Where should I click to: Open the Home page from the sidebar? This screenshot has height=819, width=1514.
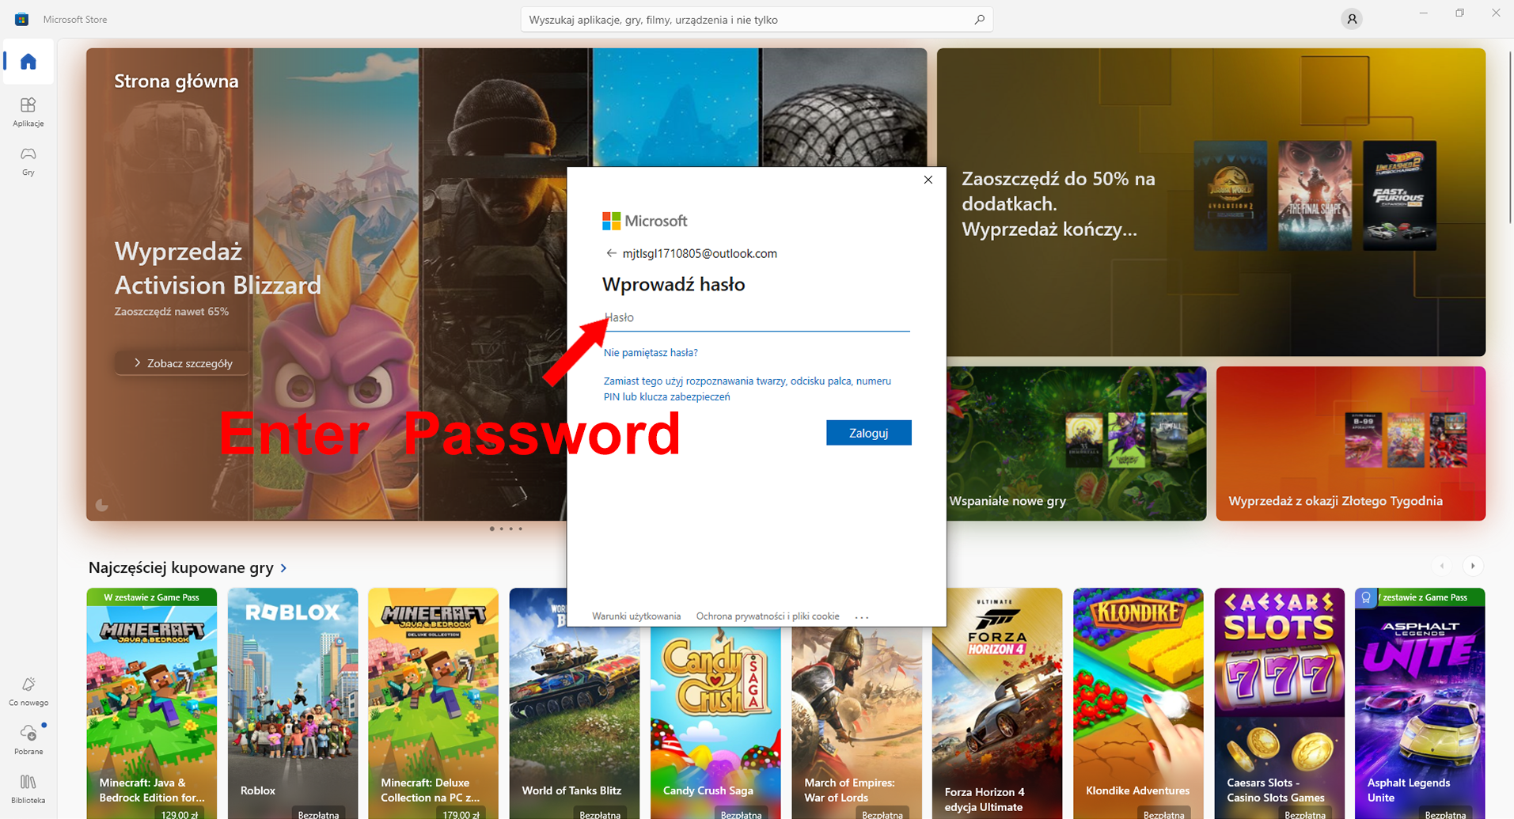[28, 62]
